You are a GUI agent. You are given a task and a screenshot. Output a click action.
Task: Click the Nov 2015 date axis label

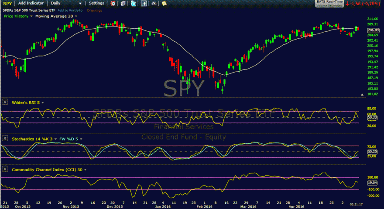pyautogui.click(x=71, y=206)
